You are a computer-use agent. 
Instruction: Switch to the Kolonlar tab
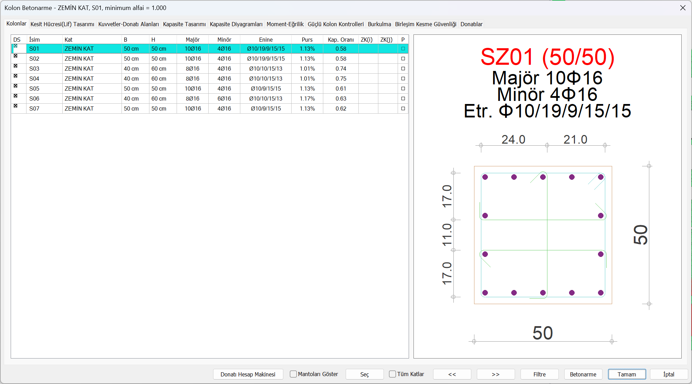[x=16, y=24]
